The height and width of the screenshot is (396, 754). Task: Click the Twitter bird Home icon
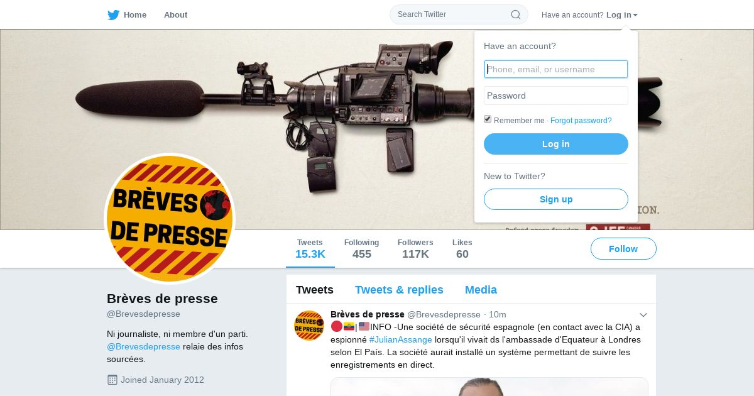tap(113, 15)
